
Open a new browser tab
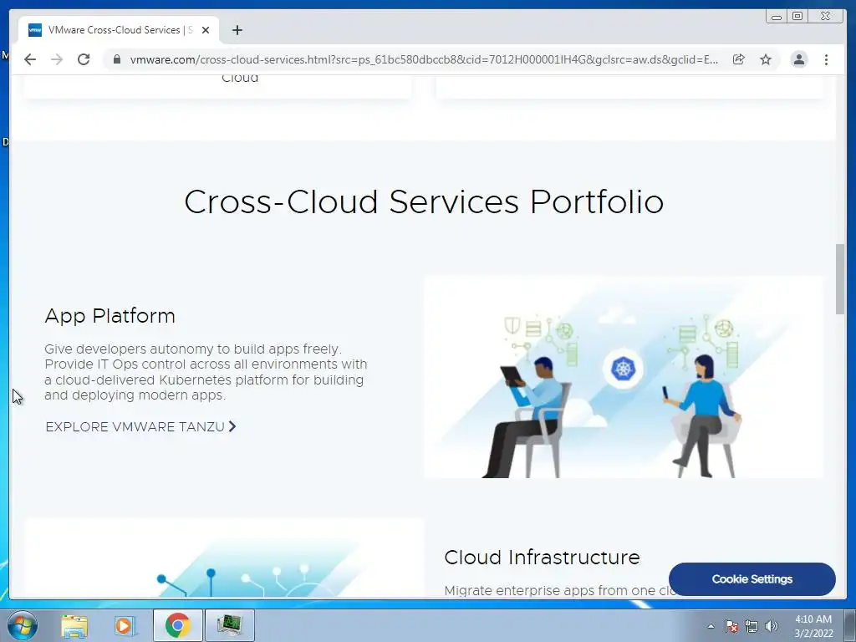237,30
